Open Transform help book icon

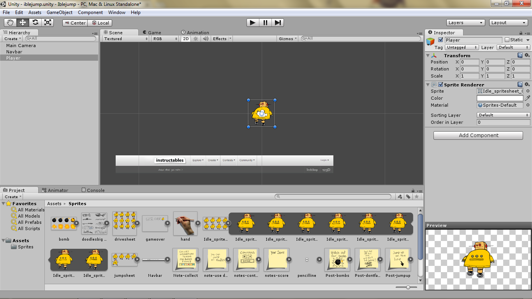520,55
